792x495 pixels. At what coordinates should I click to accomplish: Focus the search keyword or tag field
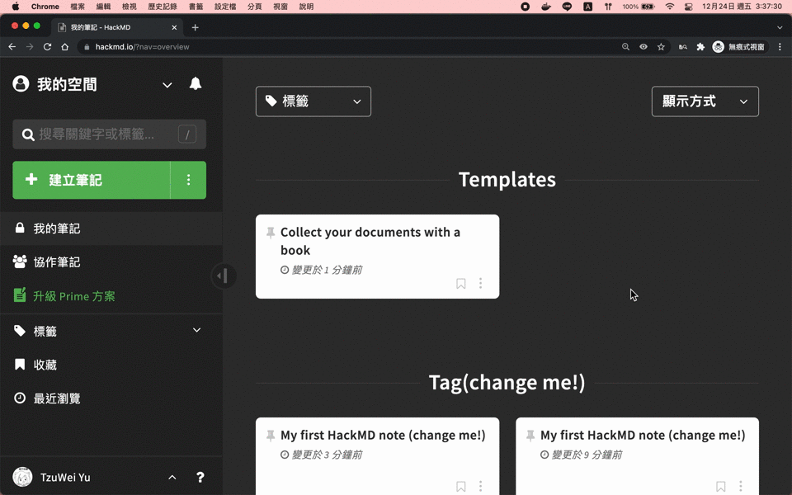tap(109, 134)
